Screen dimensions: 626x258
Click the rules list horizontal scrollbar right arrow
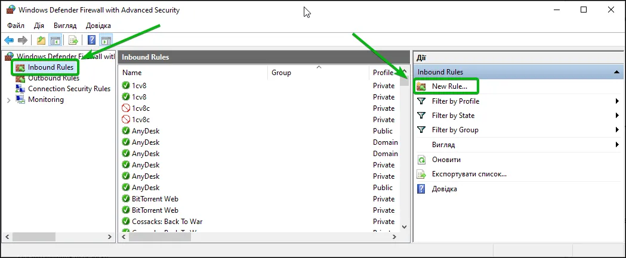395,237
